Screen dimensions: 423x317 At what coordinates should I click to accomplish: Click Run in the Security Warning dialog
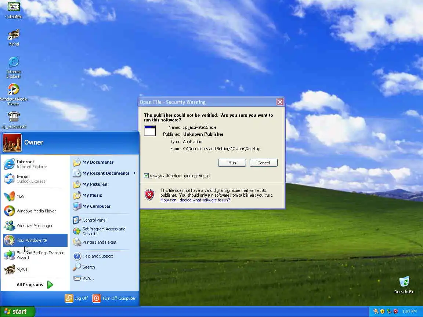coord(232,163)
